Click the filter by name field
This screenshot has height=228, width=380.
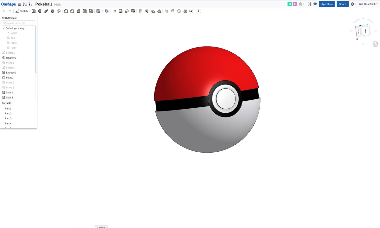(18, 23)
